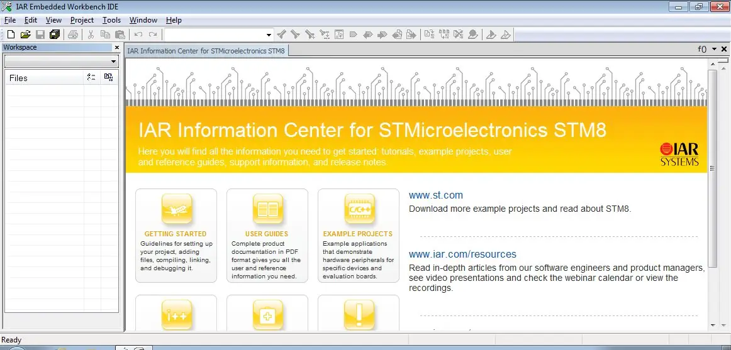
Task: Click the f() function list button
Action: [702, 49]
